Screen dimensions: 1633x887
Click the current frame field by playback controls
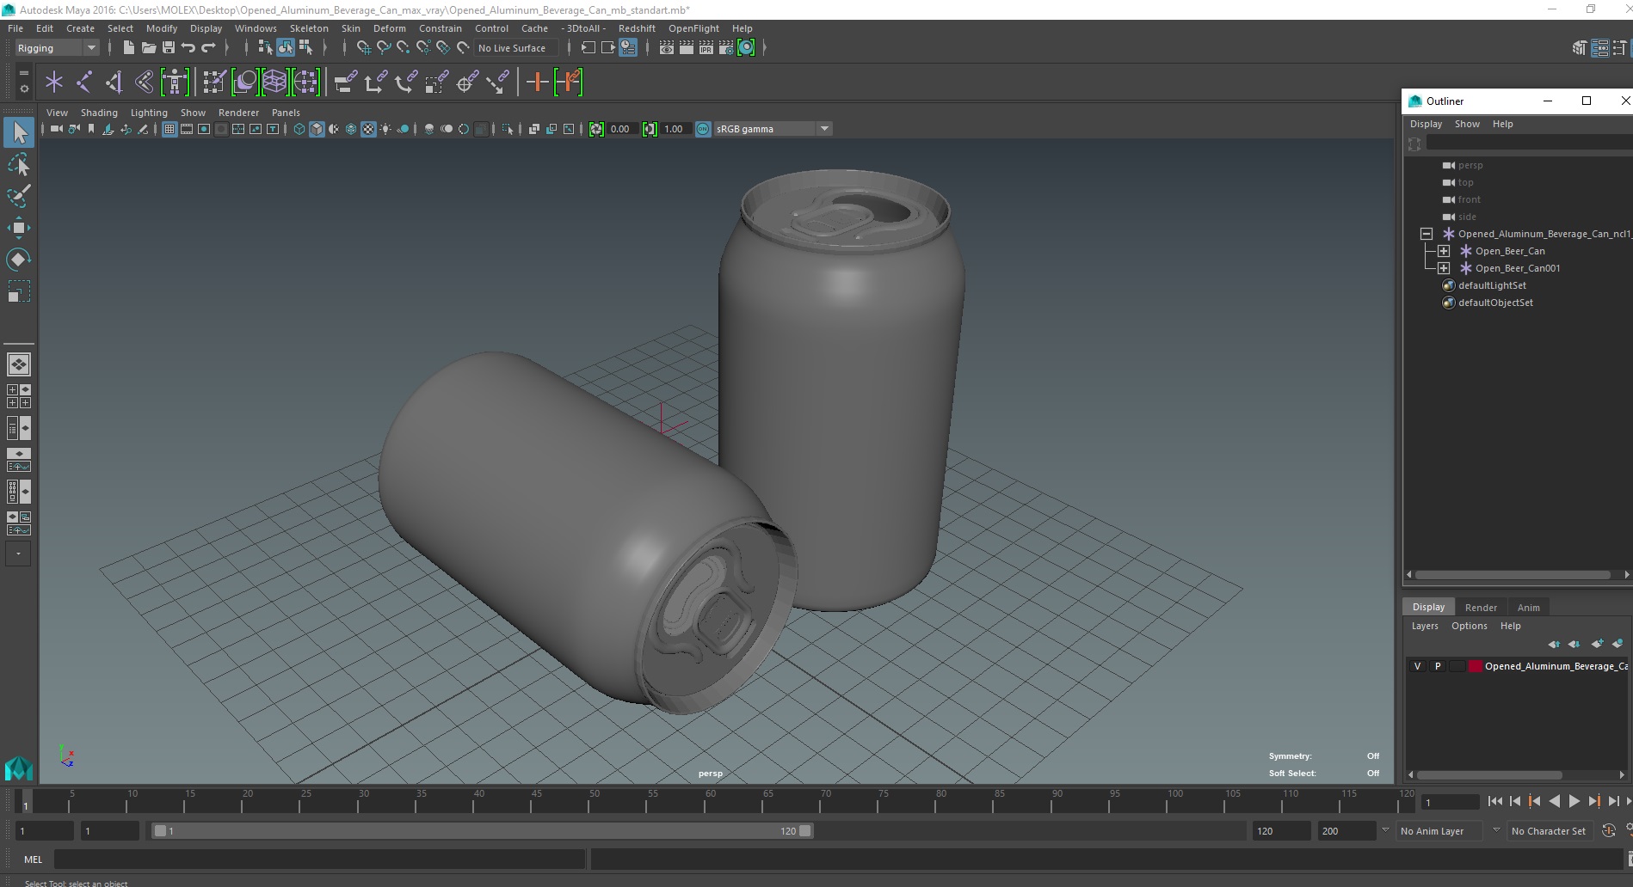coord(1450,802)
